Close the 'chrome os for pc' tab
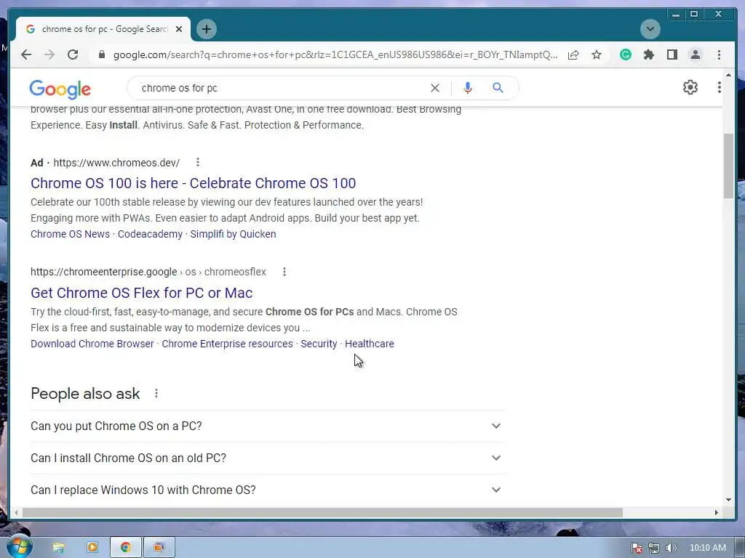The width and height of the screenshot is (745, 558). (179, 29)
